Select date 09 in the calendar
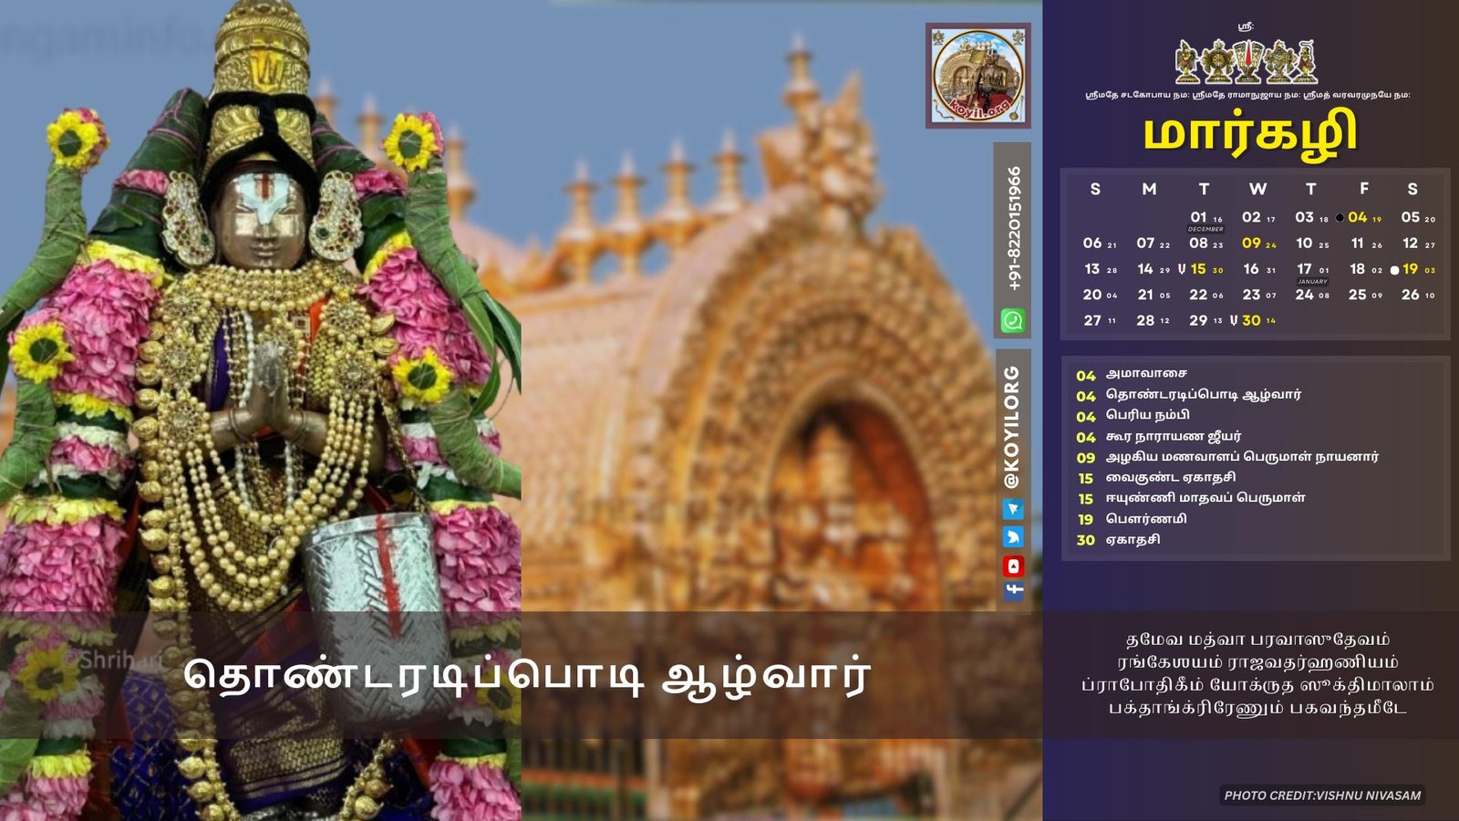Screen dimensions: 1459x821 click(1251, 244)
